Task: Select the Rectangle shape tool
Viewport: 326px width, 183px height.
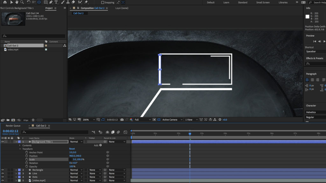Action: [46, 2]
